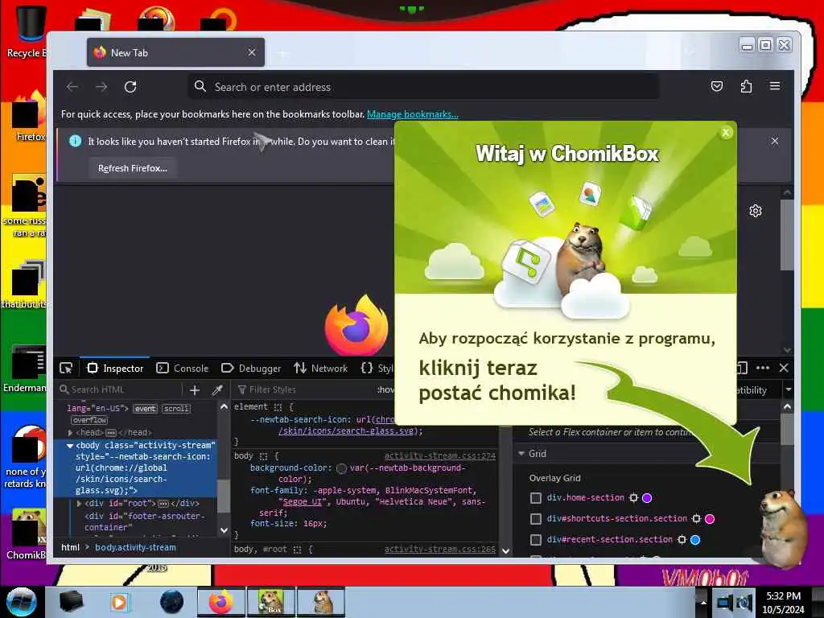This screenshot has height=618, width=824.
Task: Select html breadcrumb item
Action: [x=70, y=547]
